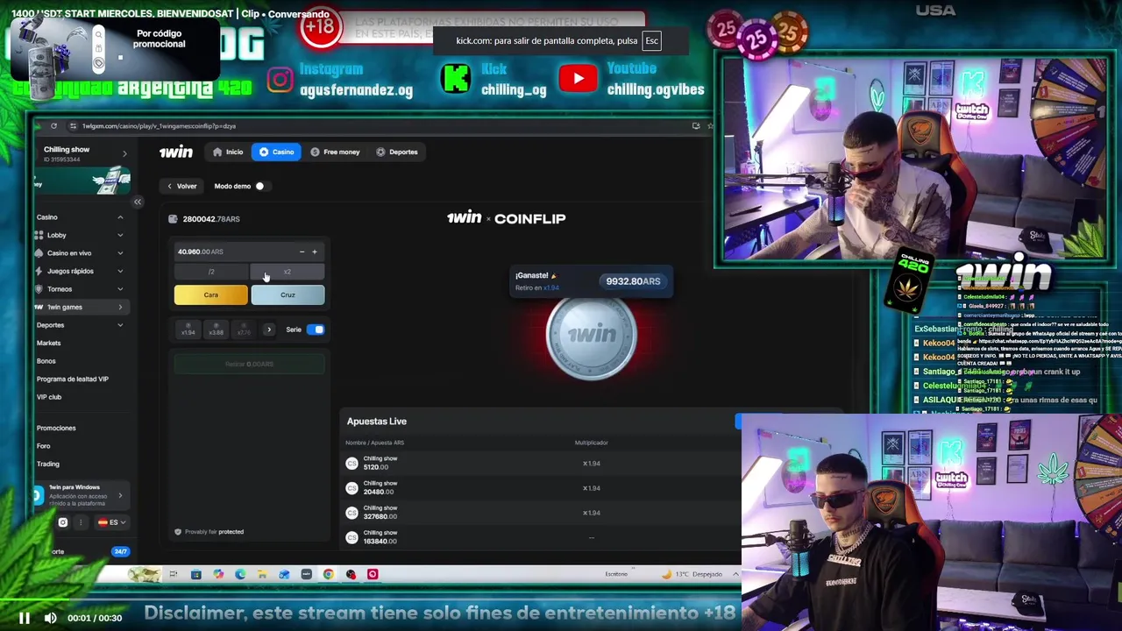Pause the clip playback
The height and width of the screenshot is (631, 1122).
point(25,618)
